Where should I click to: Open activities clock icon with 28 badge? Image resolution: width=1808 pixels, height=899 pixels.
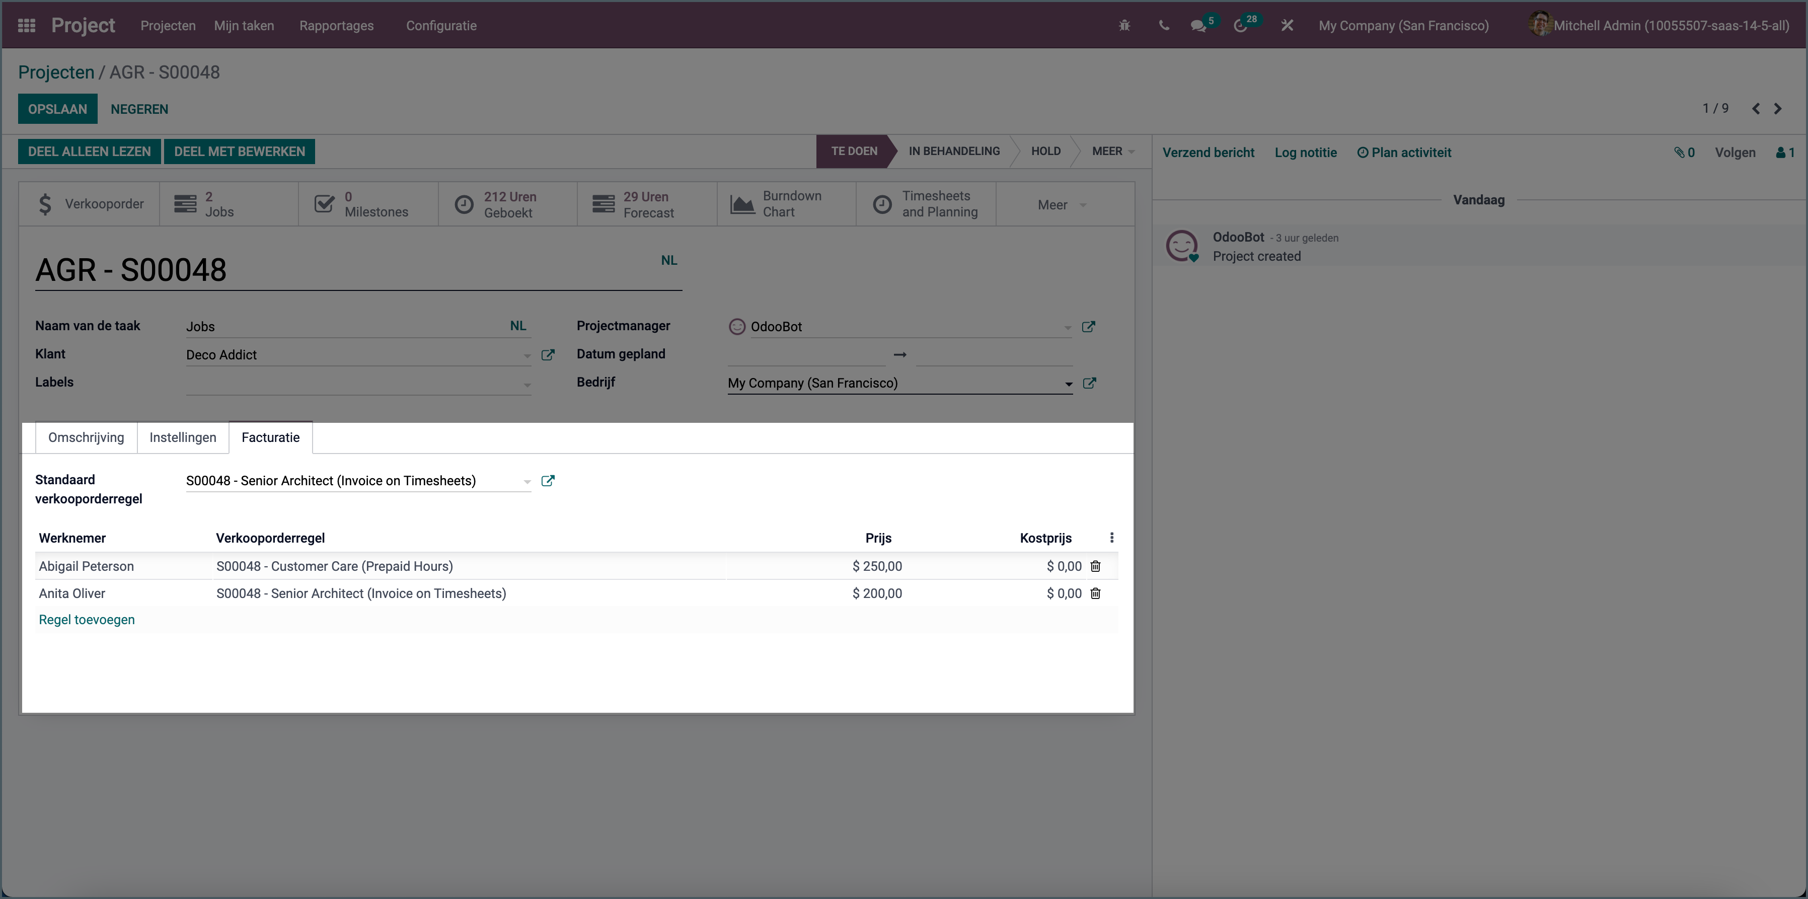(x=1240, y=26)
